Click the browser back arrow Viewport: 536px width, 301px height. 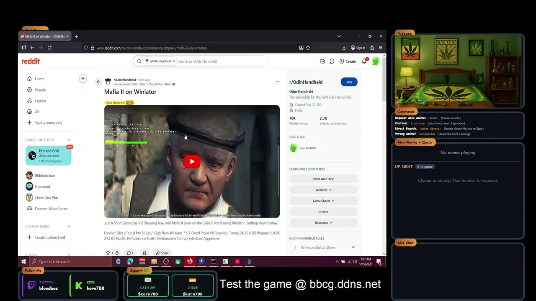click(x=32, y=48)
